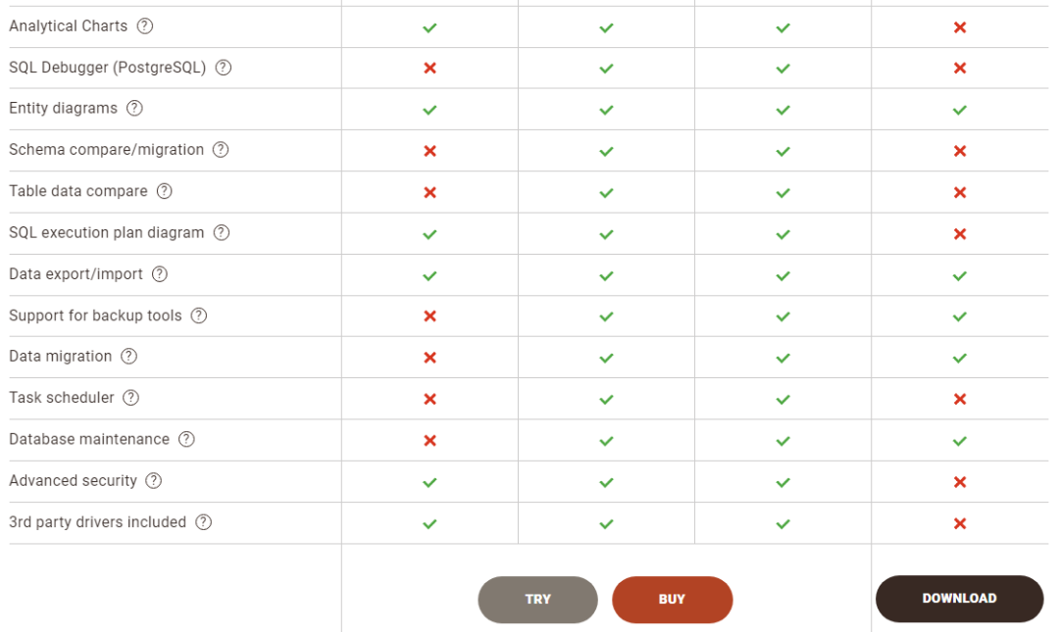Click the Advanced security feature label

[73, 481]
